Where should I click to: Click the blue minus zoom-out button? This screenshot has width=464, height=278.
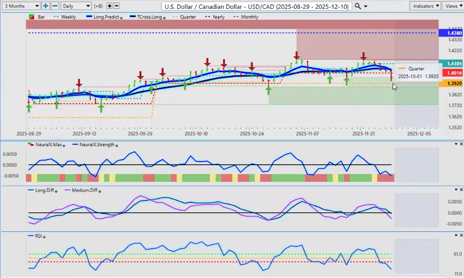click(55, 6)
